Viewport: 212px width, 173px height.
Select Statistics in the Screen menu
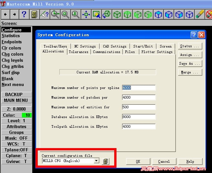click(x=11, y=36)
